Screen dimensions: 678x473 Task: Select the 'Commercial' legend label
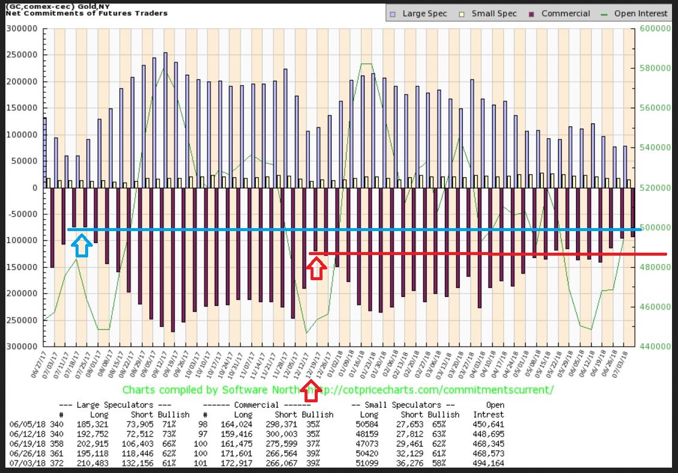click(565, 13)
